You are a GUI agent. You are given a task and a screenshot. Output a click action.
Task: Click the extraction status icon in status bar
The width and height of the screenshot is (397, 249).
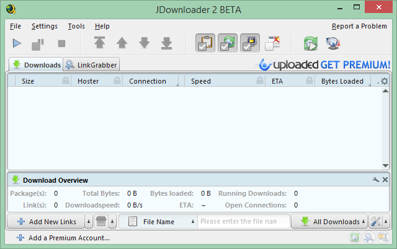pyautogui.click(x=383, y=237)
